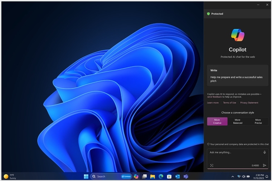Image resolution: width=272 pixels, height=181 pixels.
Task: Click the volume speaker icon in tray
Action: click(x=243, y=176)
